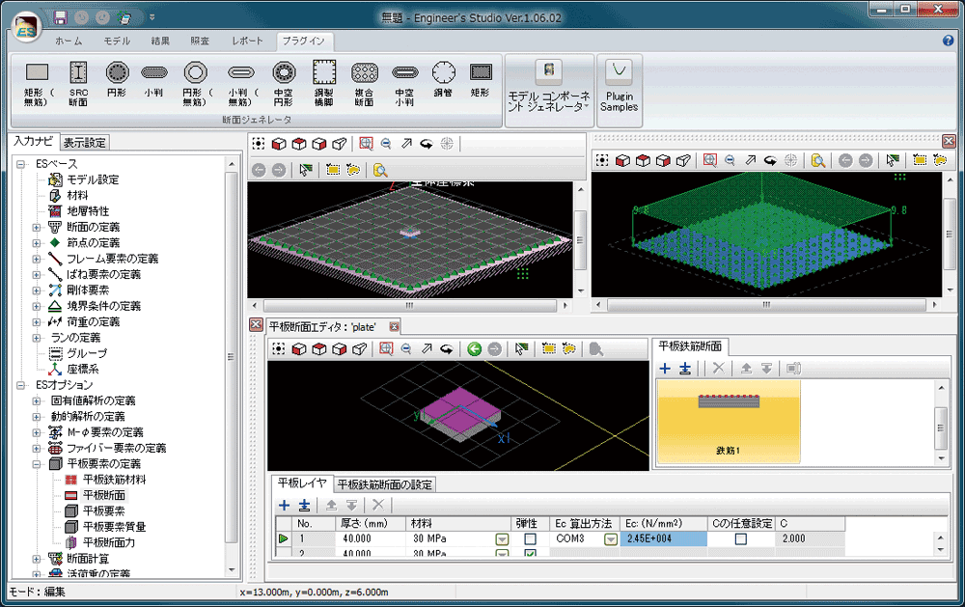Open Ec算出方法 COM3 dropdown
The width and height of the screenshot is (965, 607).
point(611,539)
